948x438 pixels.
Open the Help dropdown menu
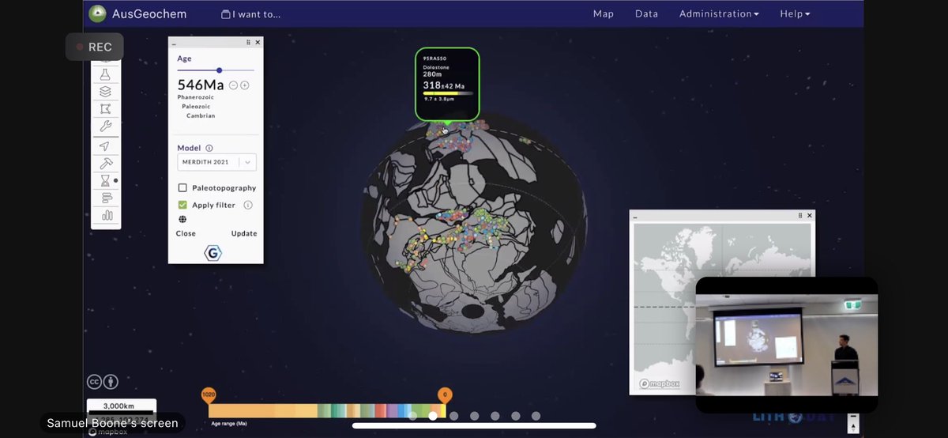(x=795, y=13)
